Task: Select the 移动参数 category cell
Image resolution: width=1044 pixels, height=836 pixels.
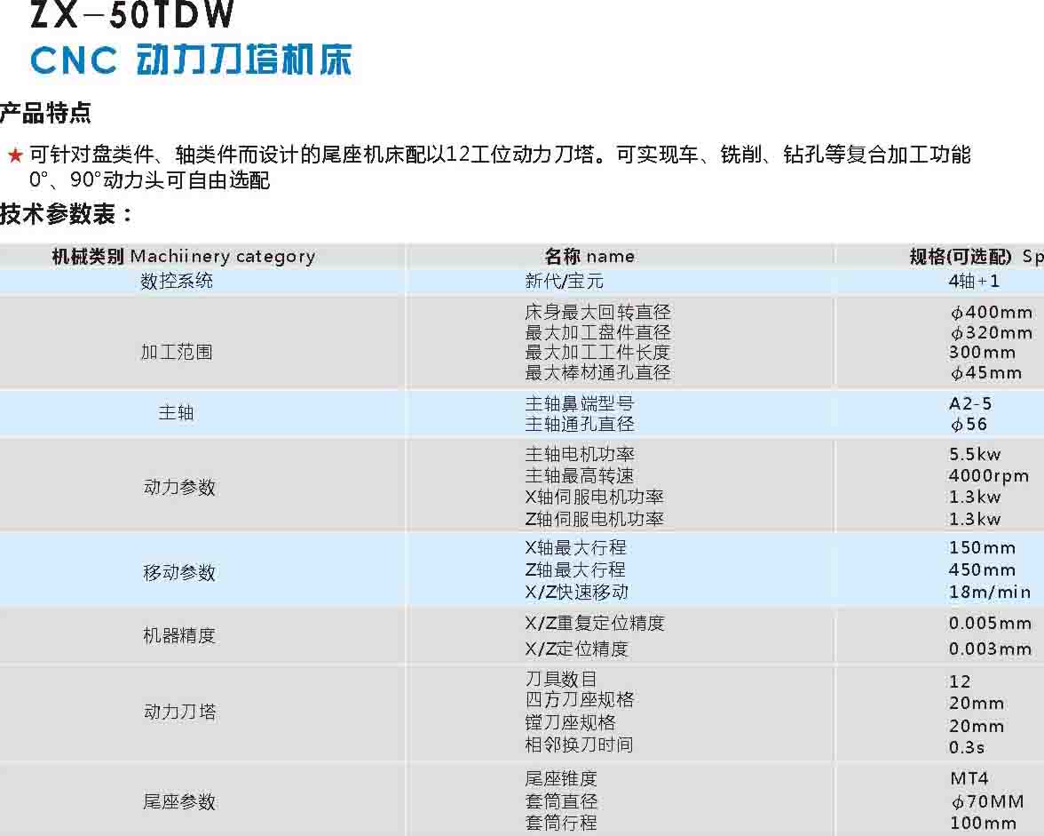Action: [179, 573]
